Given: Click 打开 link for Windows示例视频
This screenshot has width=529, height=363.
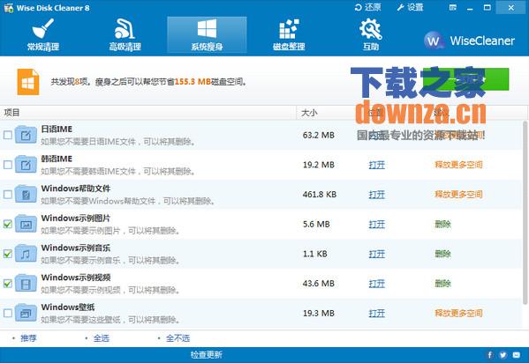Looking at the screenshot, I should coord(377,283).
